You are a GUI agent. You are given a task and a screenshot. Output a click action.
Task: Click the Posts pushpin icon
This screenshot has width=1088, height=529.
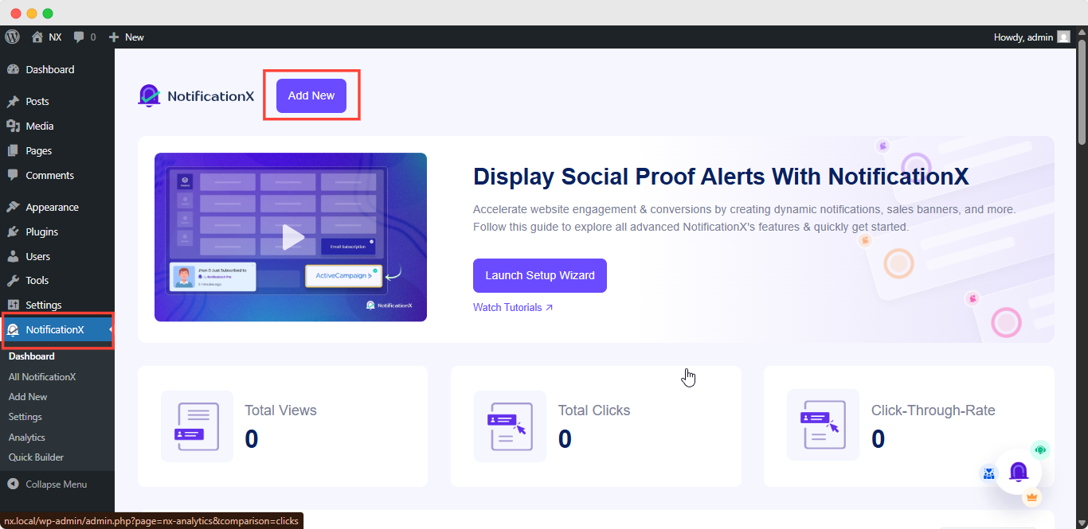[13, 102]
